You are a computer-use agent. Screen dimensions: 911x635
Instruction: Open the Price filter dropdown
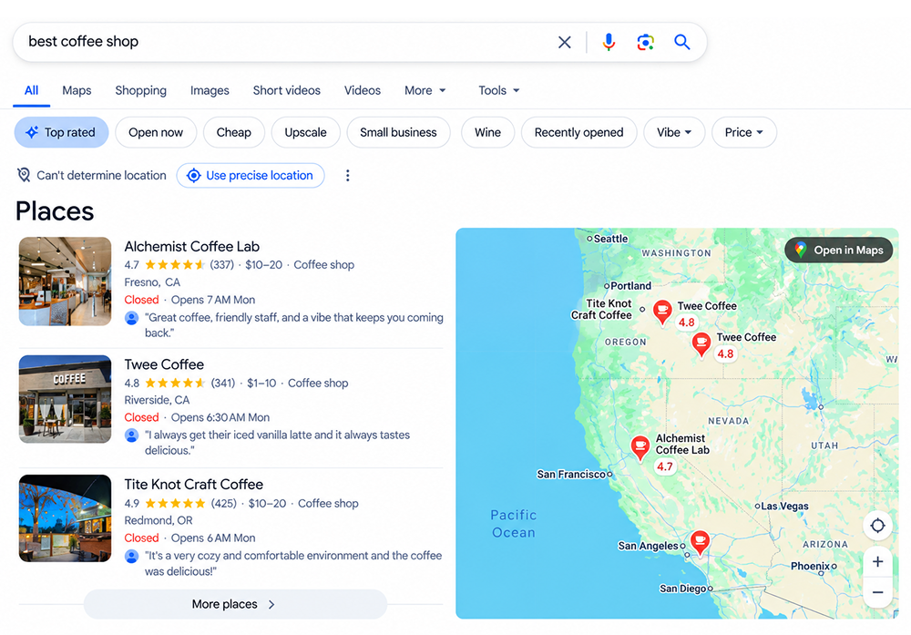click(x=743, y=132)
